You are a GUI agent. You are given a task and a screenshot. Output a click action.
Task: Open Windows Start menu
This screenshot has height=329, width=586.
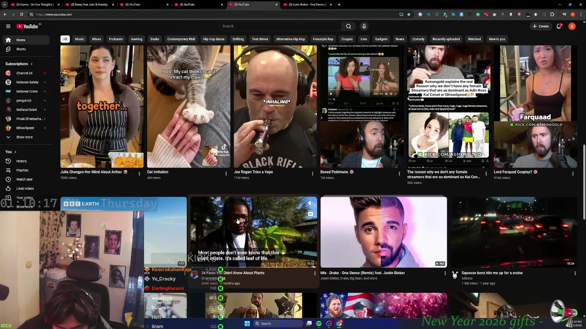(247, 324)
